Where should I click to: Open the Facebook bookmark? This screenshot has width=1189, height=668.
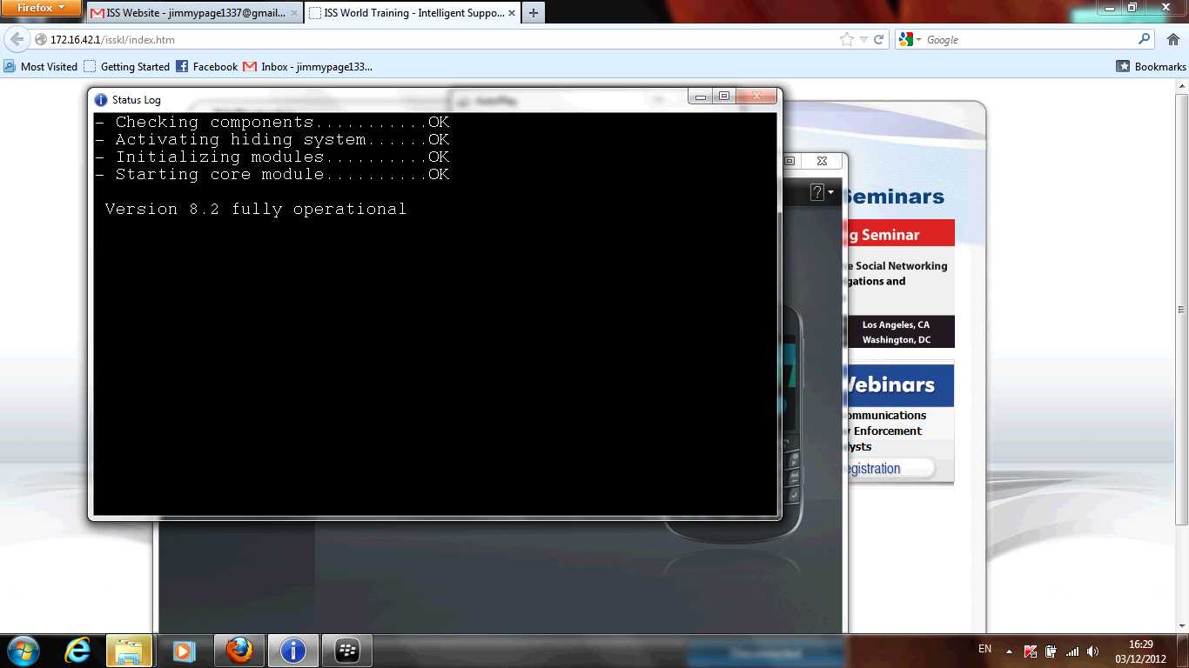click(206, 67)
